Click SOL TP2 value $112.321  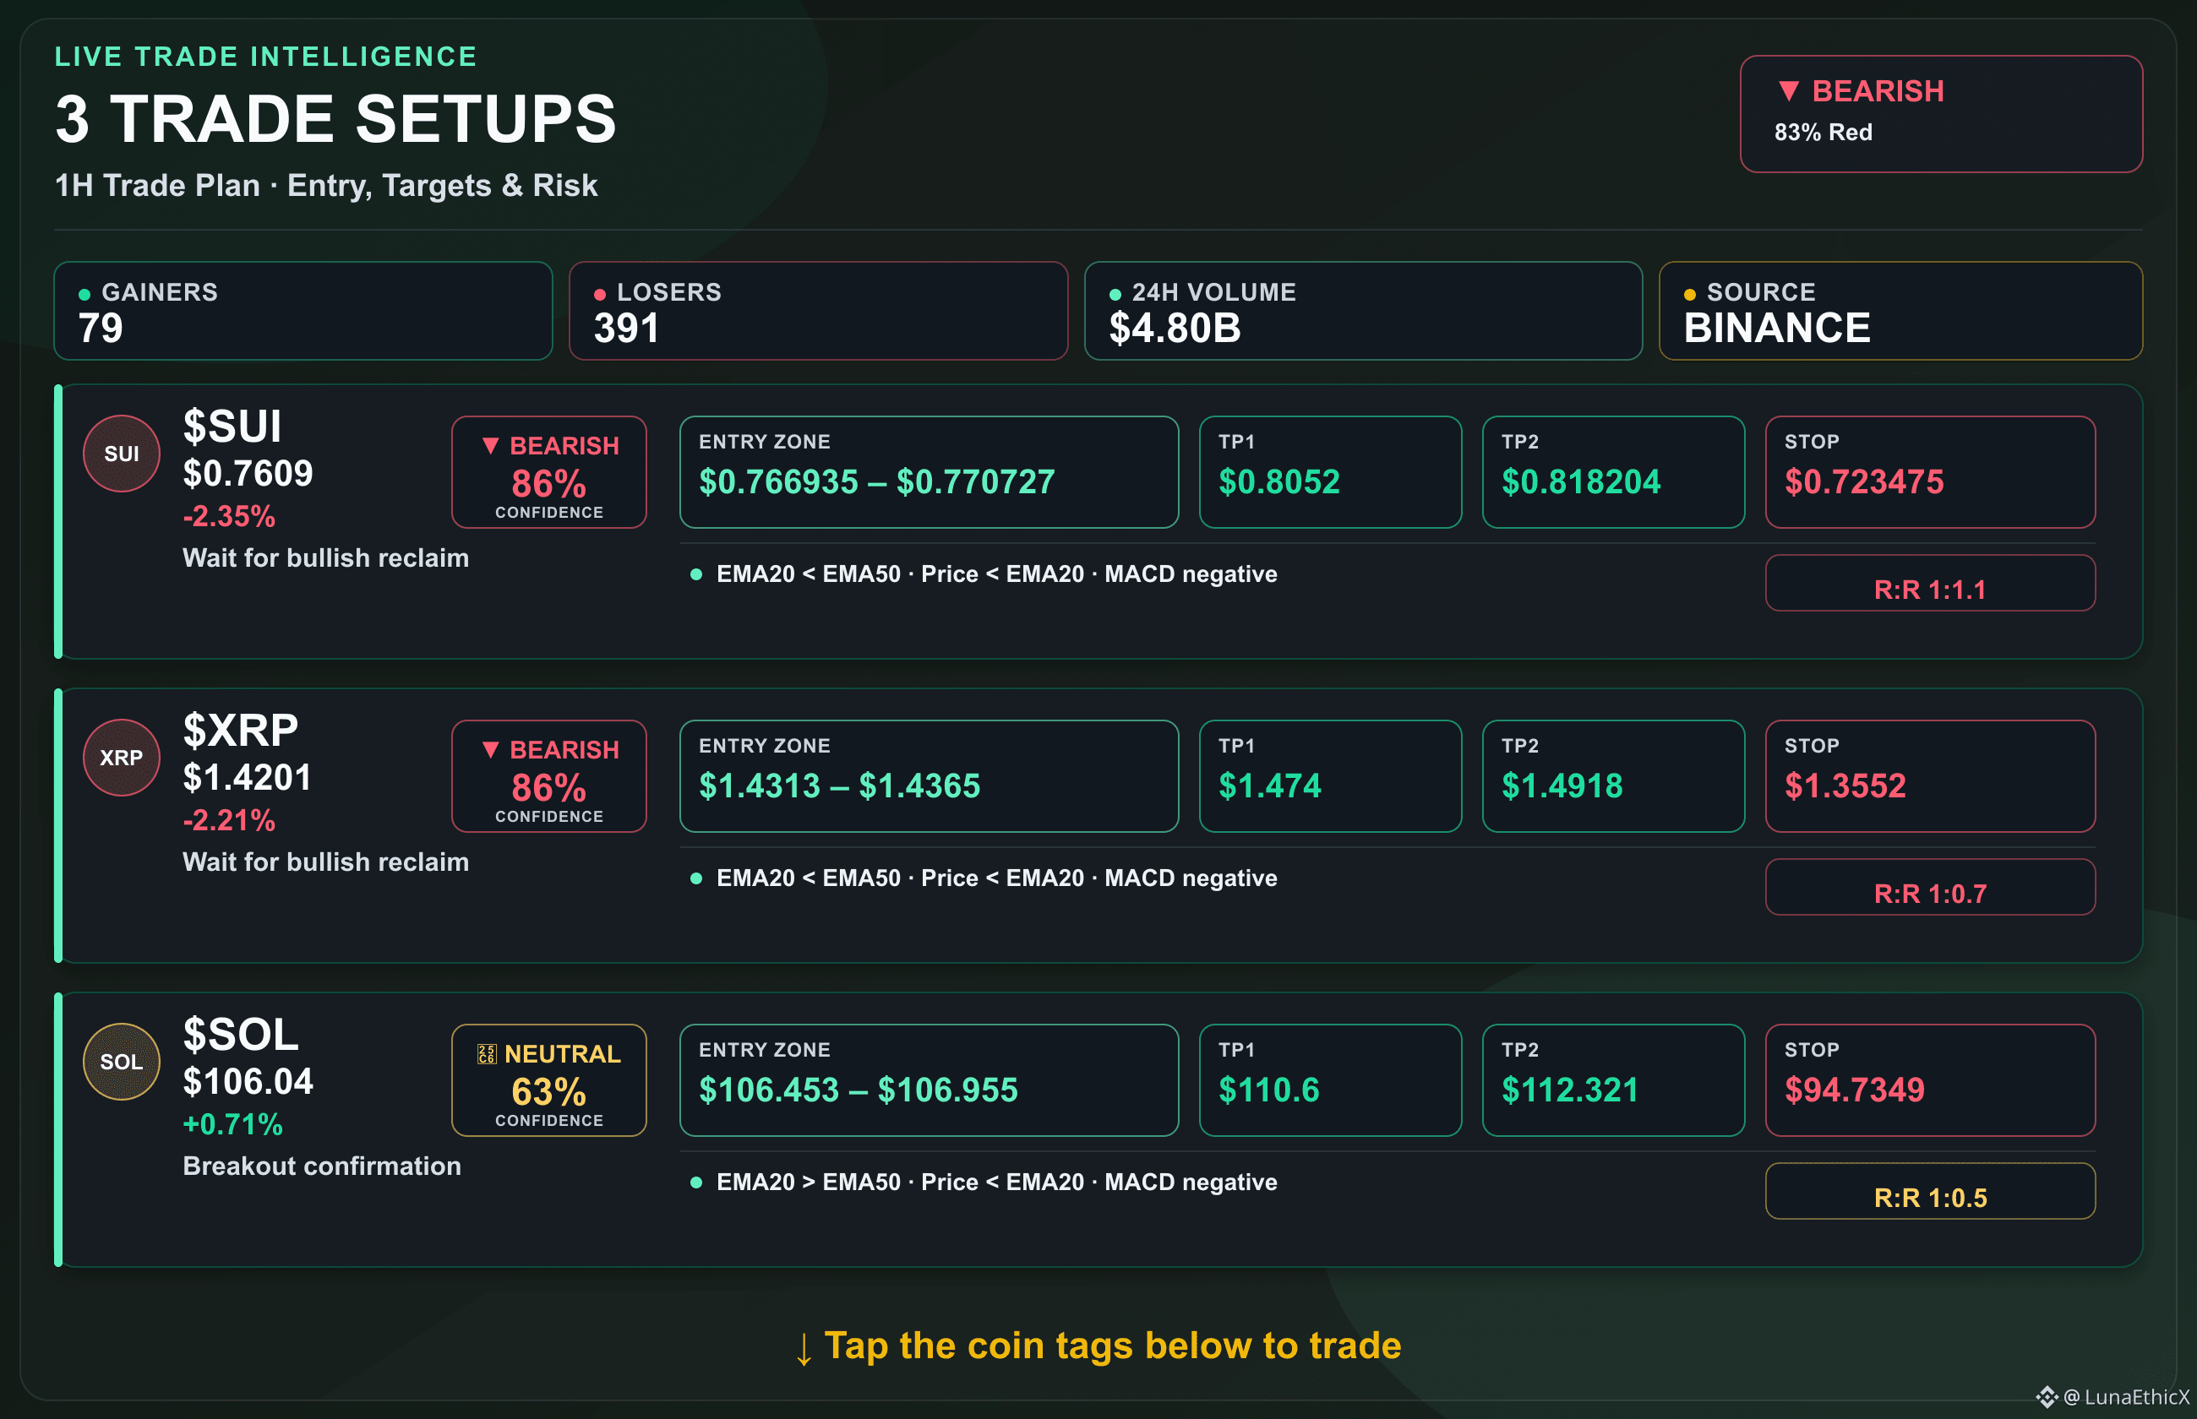1569,1090
